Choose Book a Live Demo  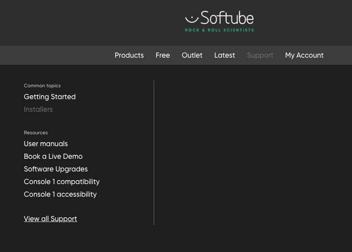click(x=53, y=156)
